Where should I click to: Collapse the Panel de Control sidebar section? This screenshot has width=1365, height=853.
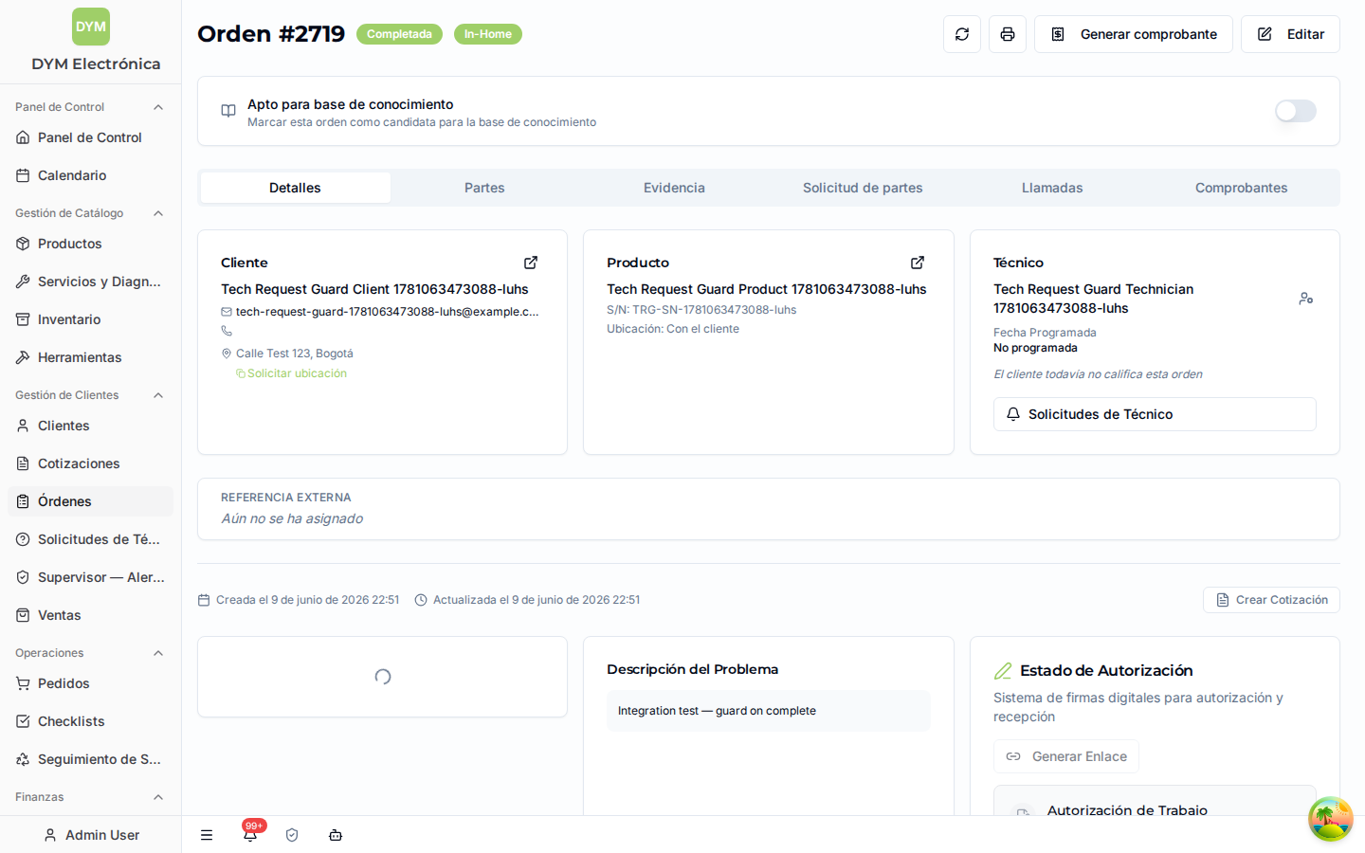pos(158,107)
